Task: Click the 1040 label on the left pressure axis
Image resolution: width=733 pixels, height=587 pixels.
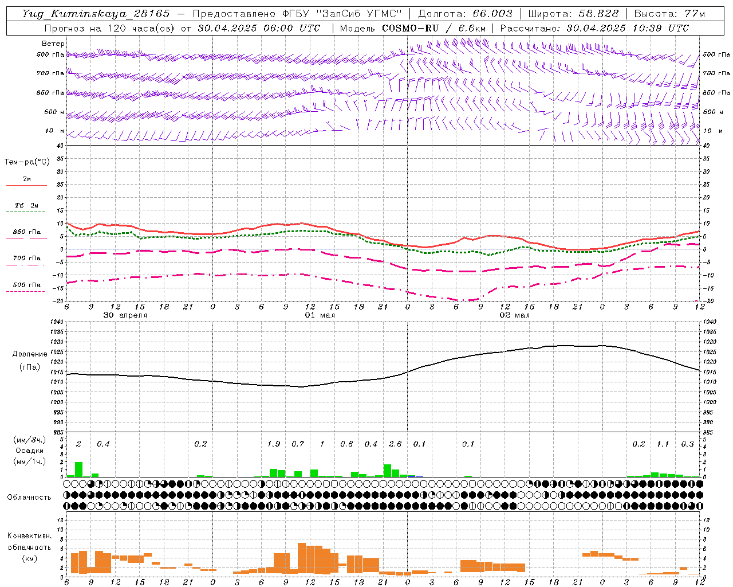Action: pos(57,322)
